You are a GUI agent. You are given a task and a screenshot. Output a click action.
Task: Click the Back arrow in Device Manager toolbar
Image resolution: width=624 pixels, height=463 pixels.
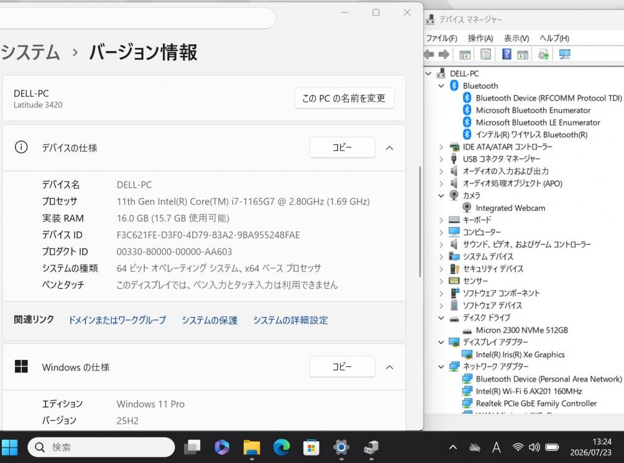coord(429,54)
